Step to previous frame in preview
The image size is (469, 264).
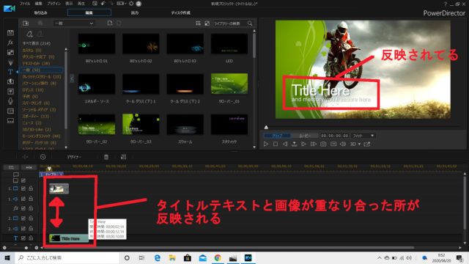tap(285, 144)
